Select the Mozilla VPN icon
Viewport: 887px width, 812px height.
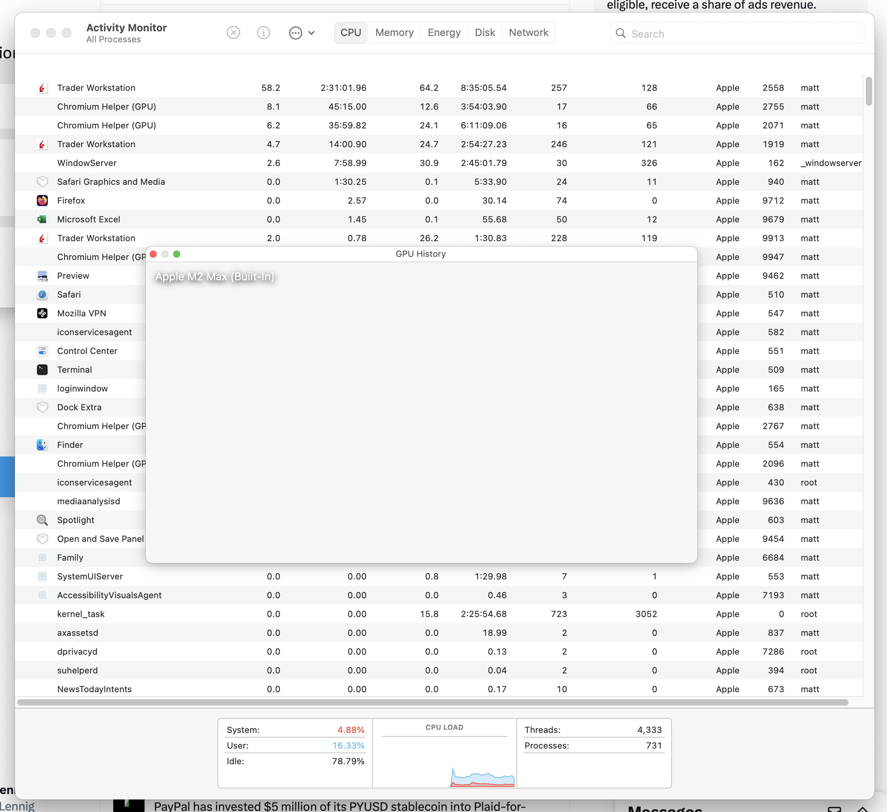pyautogui.click(x=42, y=314)
